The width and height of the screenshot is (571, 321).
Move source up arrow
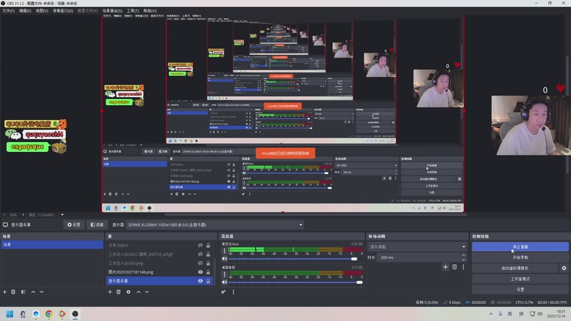tap(138, 292)
